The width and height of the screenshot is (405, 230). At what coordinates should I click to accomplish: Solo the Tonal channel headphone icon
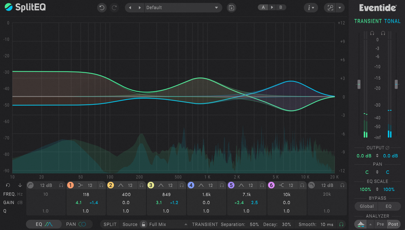383,33
